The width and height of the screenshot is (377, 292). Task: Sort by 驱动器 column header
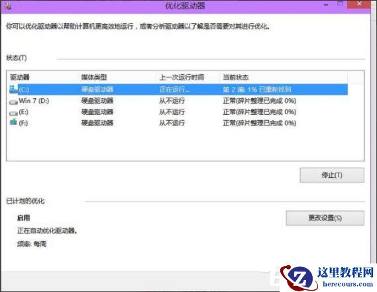[x=20, y=78]
